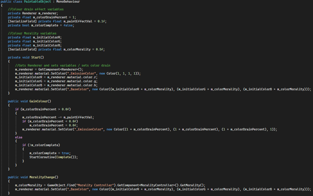Click the PaintableObject class name

[38, 2]
